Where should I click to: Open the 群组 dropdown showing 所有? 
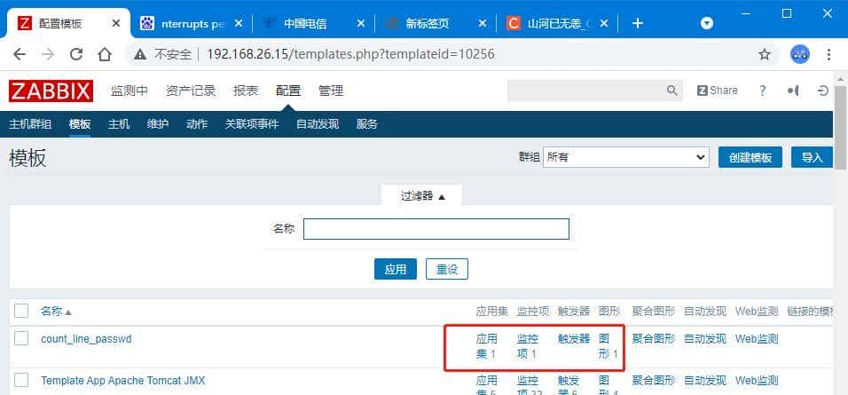[625, 157]
